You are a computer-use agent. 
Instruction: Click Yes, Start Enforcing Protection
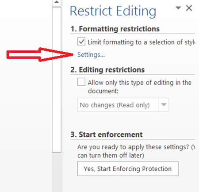coord(128,169)
